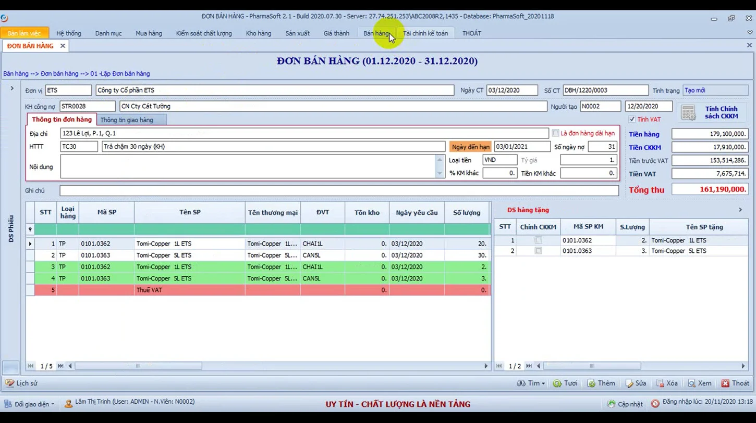Click the Cập nhật update icon
Viewport: 756px width, 423px height.
tap(611, 404)
